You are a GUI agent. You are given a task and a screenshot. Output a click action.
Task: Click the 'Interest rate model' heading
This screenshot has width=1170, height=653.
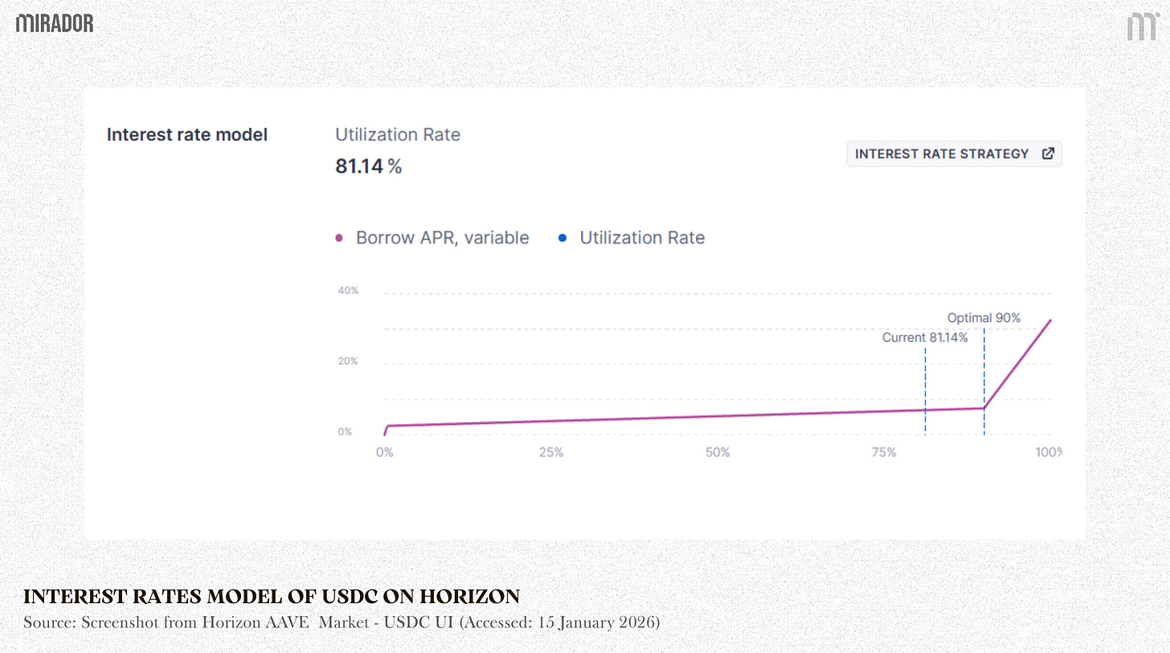click(x=187, y=134)
